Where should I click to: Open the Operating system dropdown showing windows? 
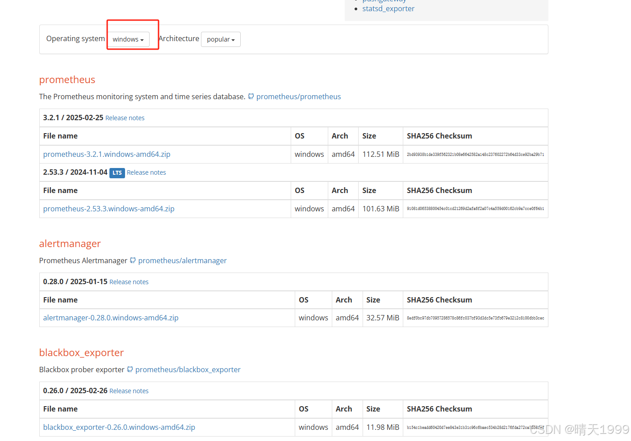pyautogui.click(x=128, y=39)
